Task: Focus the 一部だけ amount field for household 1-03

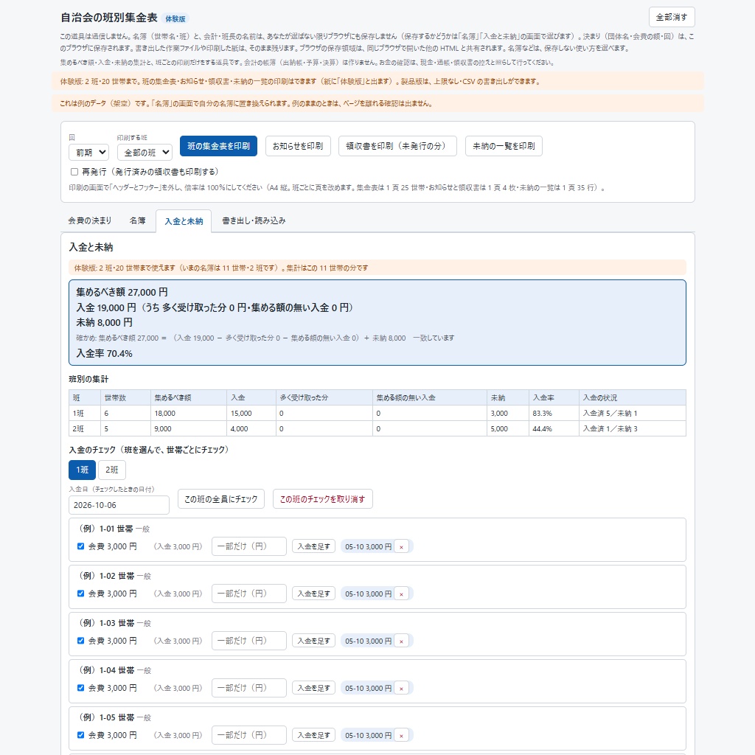Action: (x=249, y=641)
